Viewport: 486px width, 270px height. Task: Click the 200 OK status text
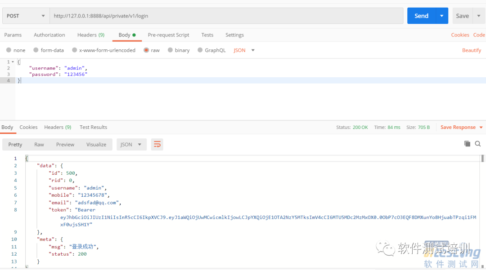tap(360, 128)
